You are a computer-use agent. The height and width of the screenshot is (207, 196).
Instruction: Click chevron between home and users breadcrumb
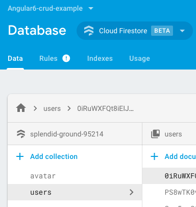(35, 108)
